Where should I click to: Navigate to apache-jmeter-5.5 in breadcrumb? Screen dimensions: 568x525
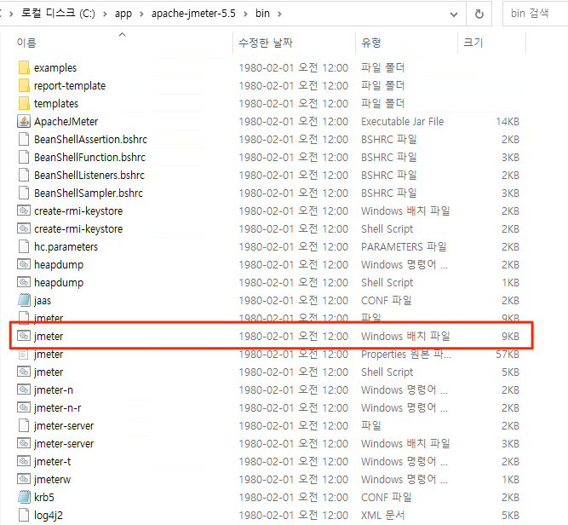193,14
